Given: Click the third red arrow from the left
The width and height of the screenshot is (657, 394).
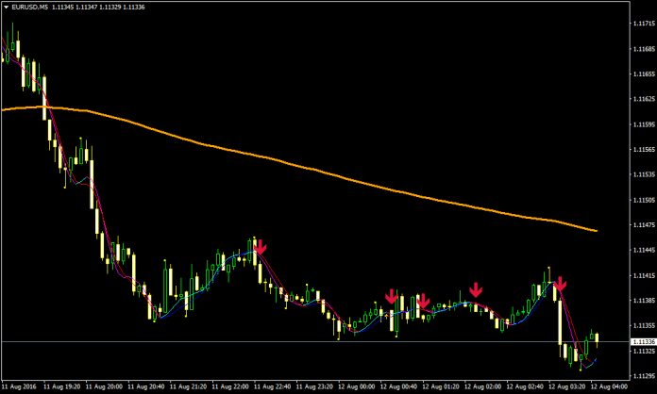Looking at the screenshot, I should pyautogui.click(x=423, y=302).
